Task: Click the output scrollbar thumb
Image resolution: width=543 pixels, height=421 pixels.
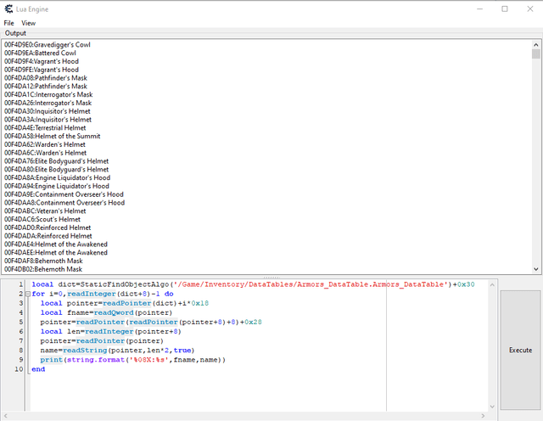Action: pyautogui.click(x=535, y=53)
